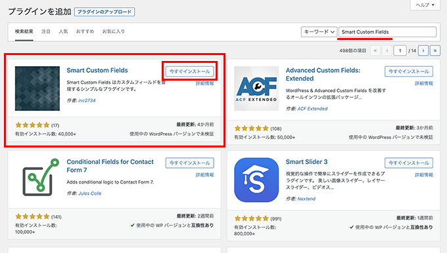This screenshot has width=447, height=253.
Task: Click the プラグインのアップロード button
Action: (x=105, y=12)
